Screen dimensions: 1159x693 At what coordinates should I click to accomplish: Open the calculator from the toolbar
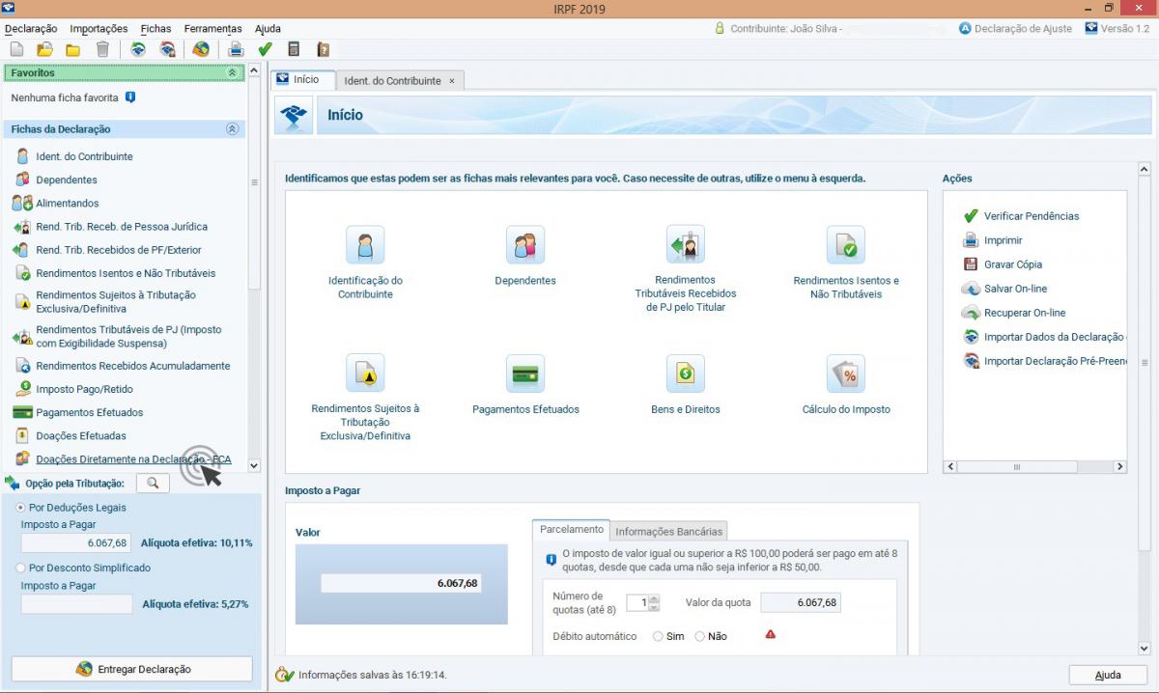[x=295, y=49]
